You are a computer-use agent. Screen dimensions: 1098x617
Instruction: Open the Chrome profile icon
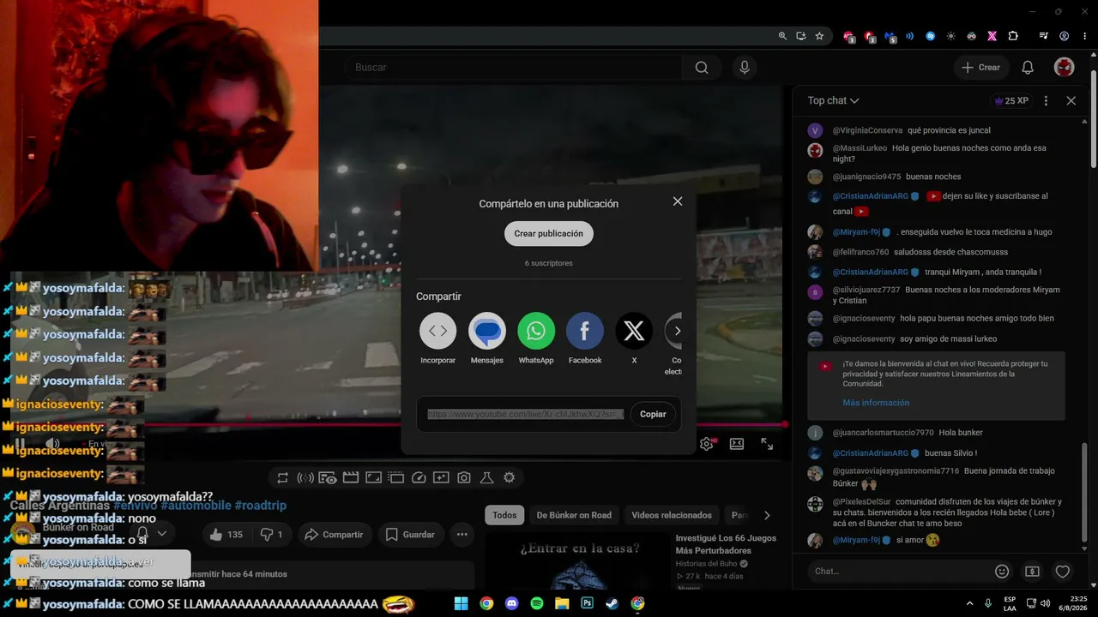pos(1064,36)
